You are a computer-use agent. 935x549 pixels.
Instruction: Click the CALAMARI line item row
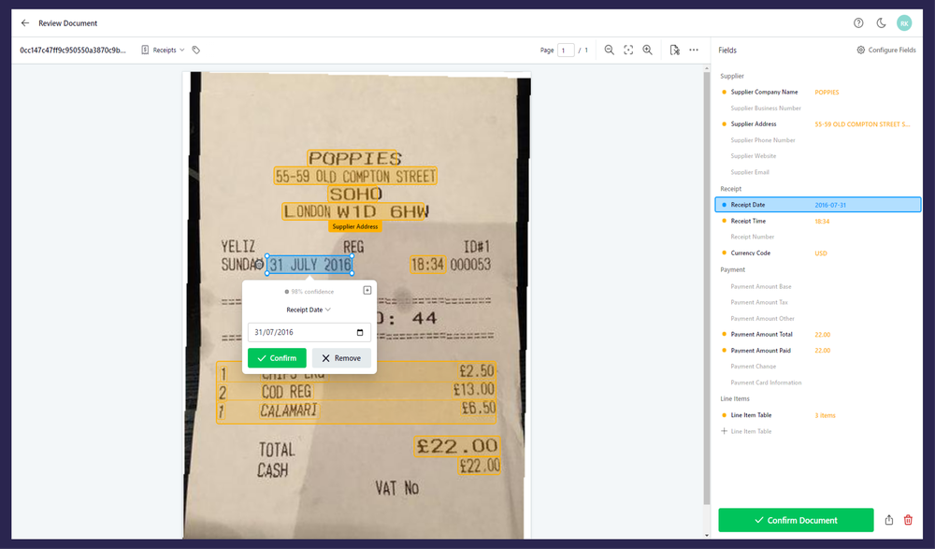click(x=356, y=412)
